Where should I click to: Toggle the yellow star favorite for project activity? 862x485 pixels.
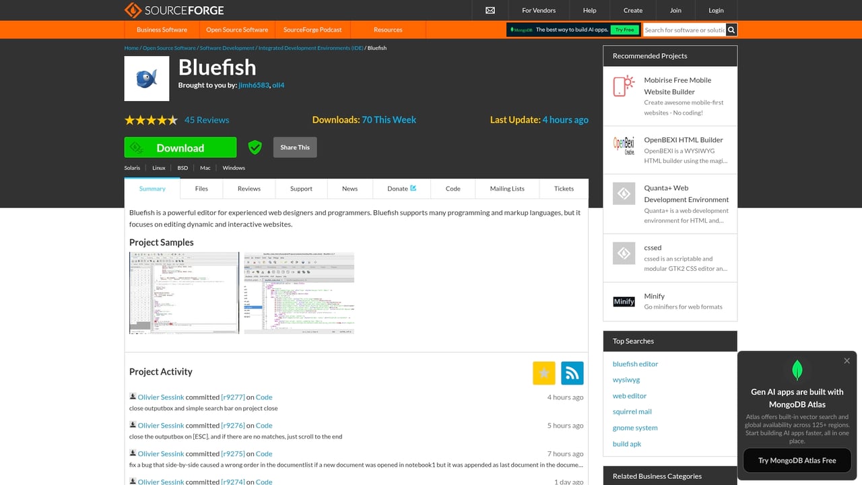[543, 373]
